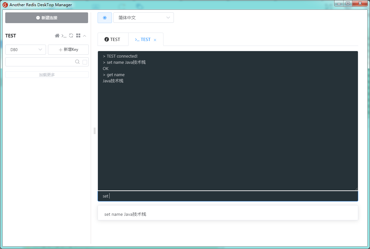Screen dimensions: 370x249
Task: Click the 加载更多 button
Action: pos(47,75)
